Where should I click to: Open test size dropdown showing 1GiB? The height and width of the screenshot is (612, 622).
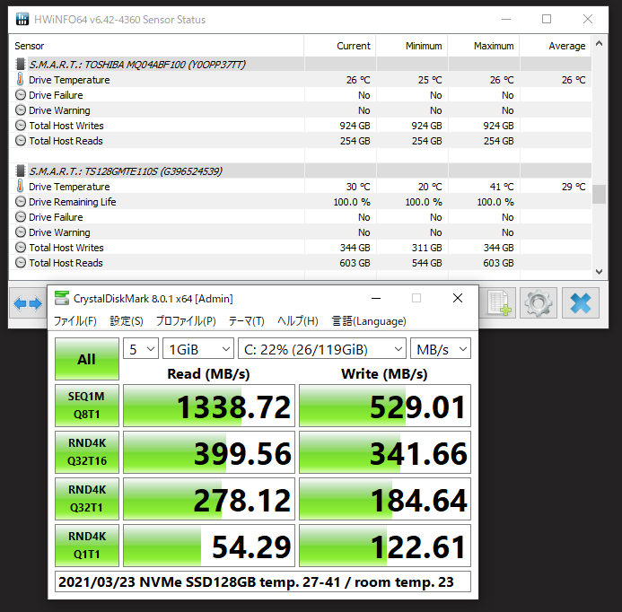point(198,349)
